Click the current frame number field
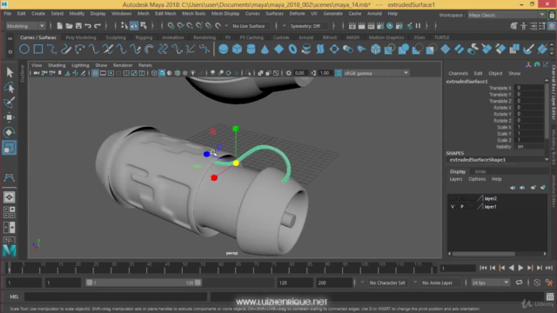This screenshot has height=313, width=557. pos(458,269)
